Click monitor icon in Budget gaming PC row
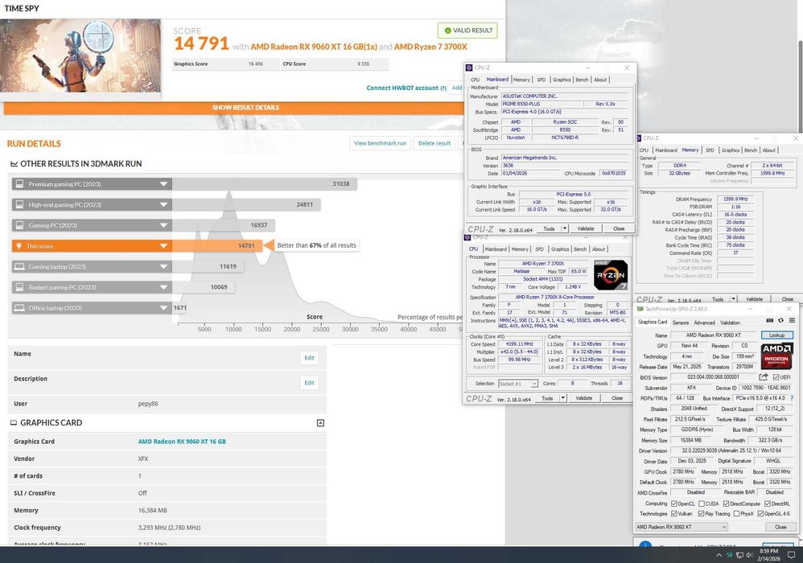Image resolution: width=803 pixels, height=563 pixels. 19,287
